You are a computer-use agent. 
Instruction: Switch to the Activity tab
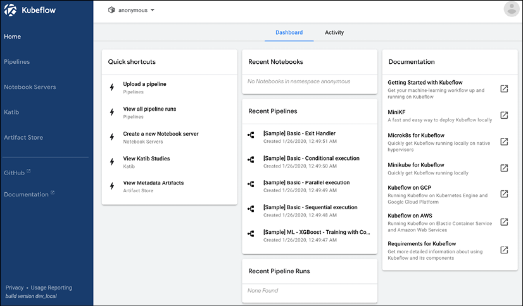pos(334,32)
